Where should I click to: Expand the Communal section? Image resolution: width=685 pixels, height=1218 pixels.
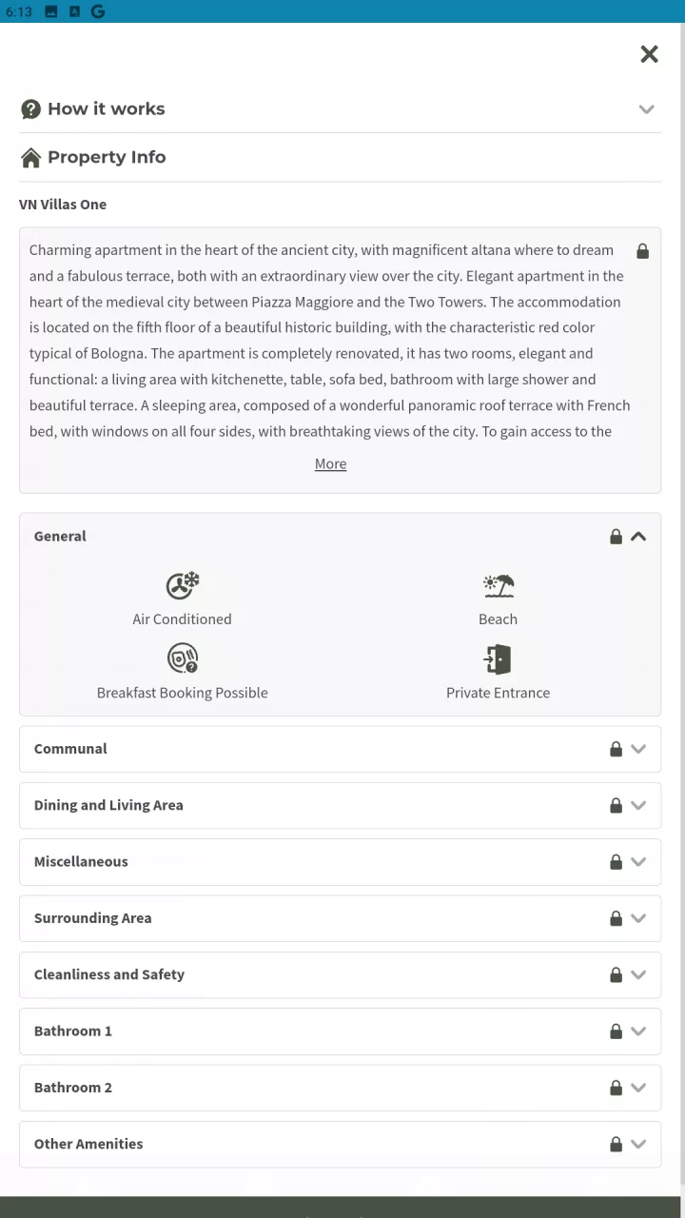pos(341,749)
